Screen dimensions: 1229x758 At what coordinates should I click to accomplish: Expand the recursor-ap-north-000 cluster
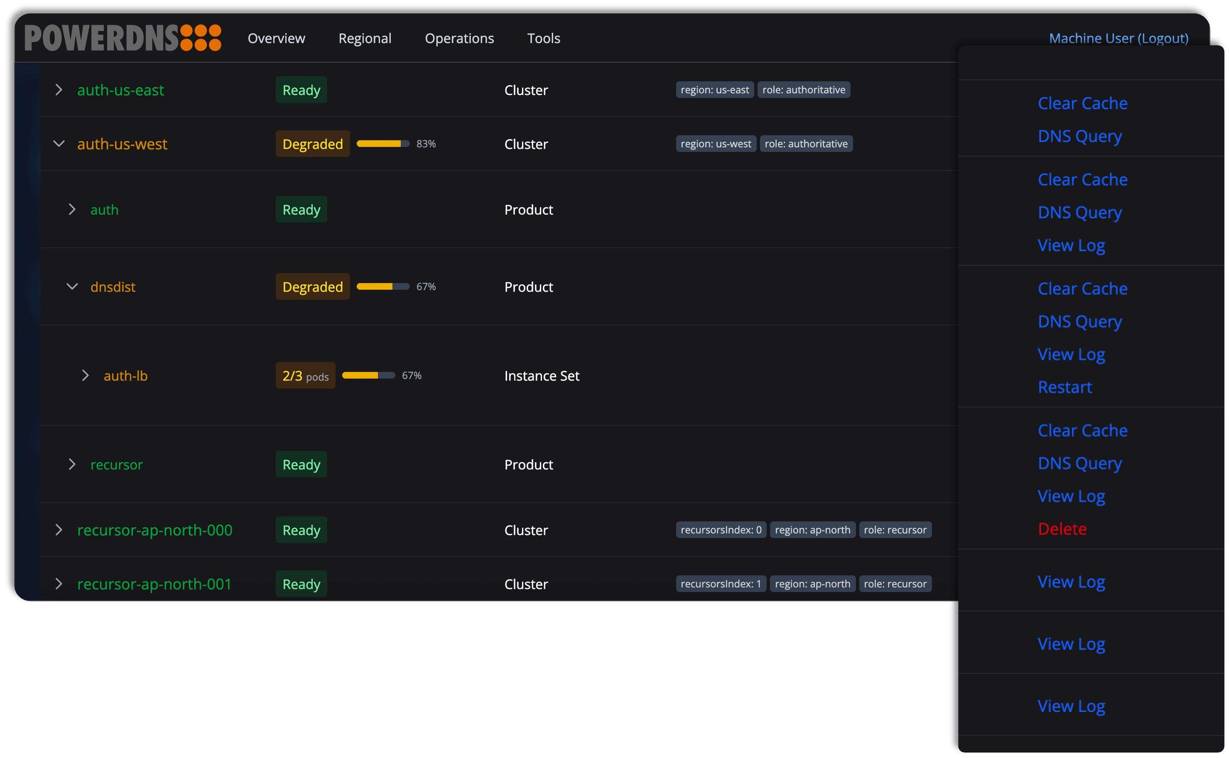[x=59, y=530]
